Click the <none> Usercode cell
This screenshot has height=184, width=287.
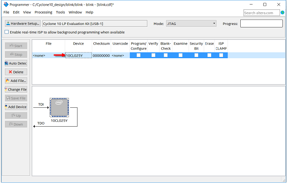point(120,55)
